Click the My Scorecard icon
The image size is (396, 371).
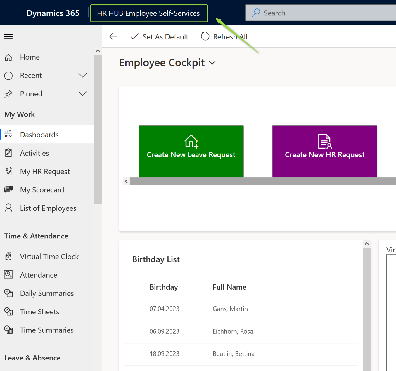[x=8, y=189]
